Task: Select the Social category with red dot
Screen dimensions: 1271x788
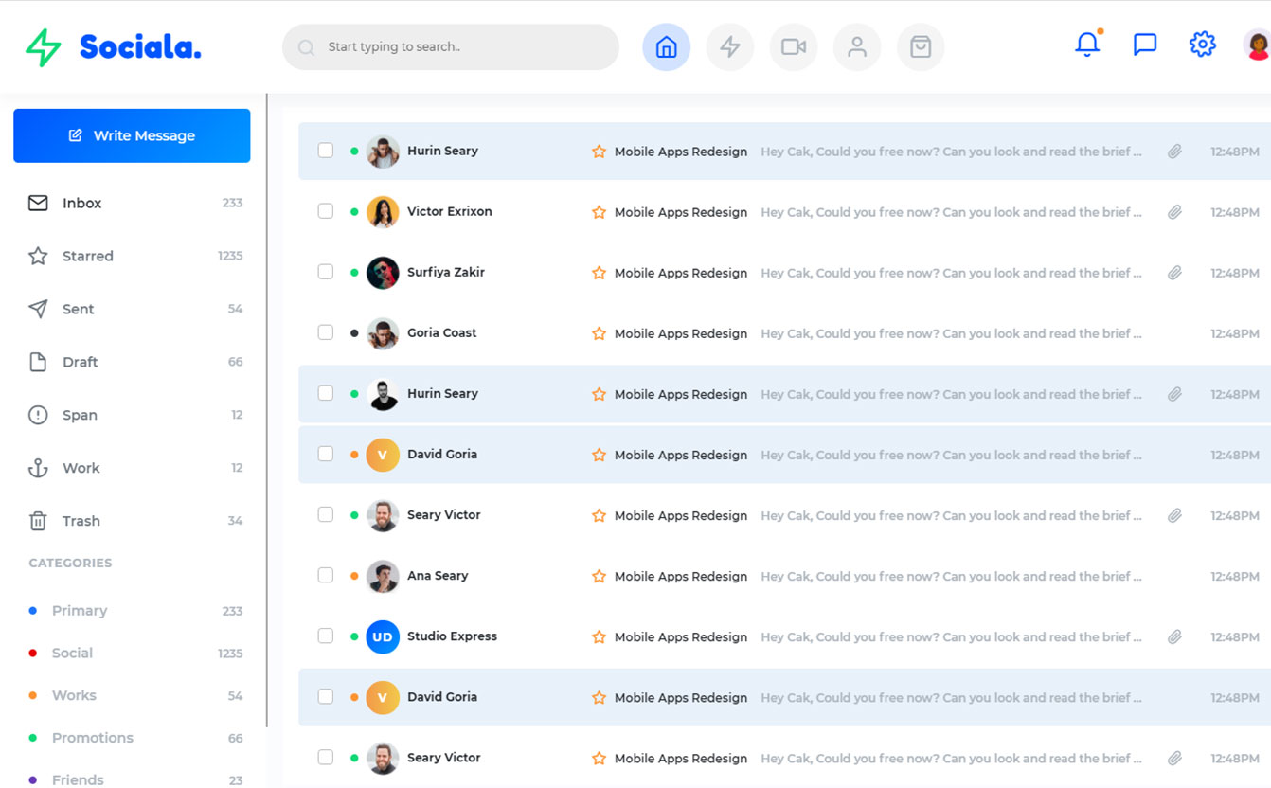Action: tap(72, 653)
